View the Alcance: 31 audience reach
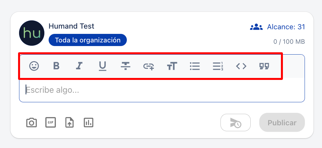This screenshot has width=322, height=148. 277,27
